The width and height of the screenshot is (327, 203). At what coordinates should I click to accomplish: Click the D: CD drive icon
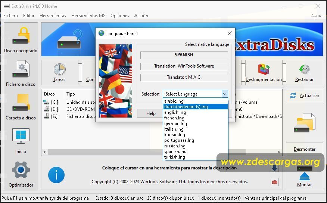click(46, 109)
